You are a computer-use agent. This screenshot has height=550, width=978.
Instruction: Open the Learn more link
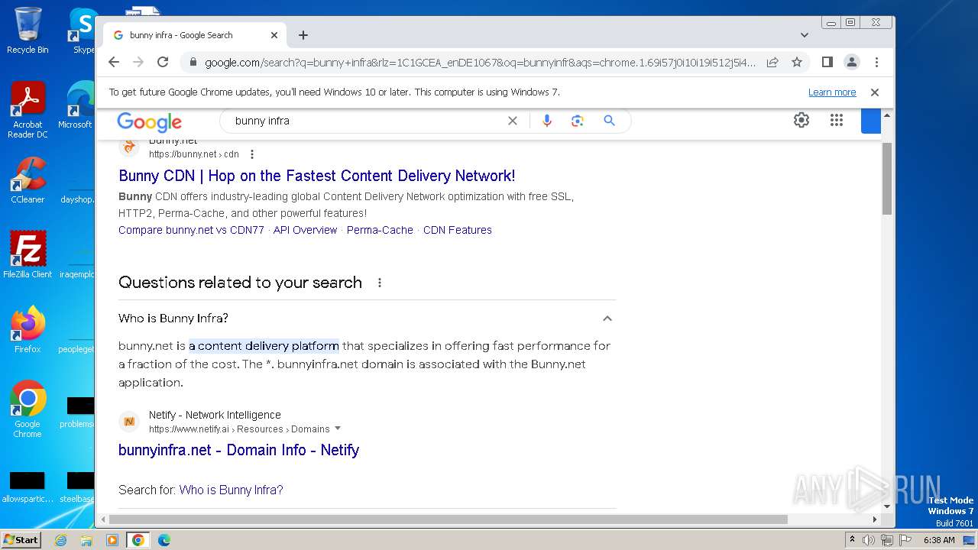pos(832,92)
